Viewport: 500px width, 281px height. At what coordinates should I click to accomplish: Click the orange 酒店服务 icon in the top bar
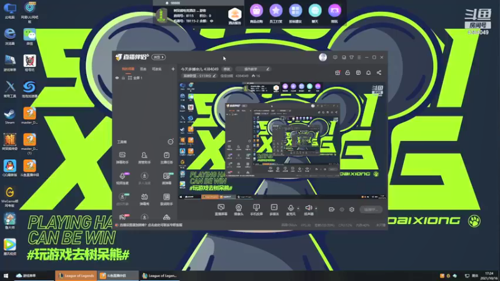click(235, 16)
